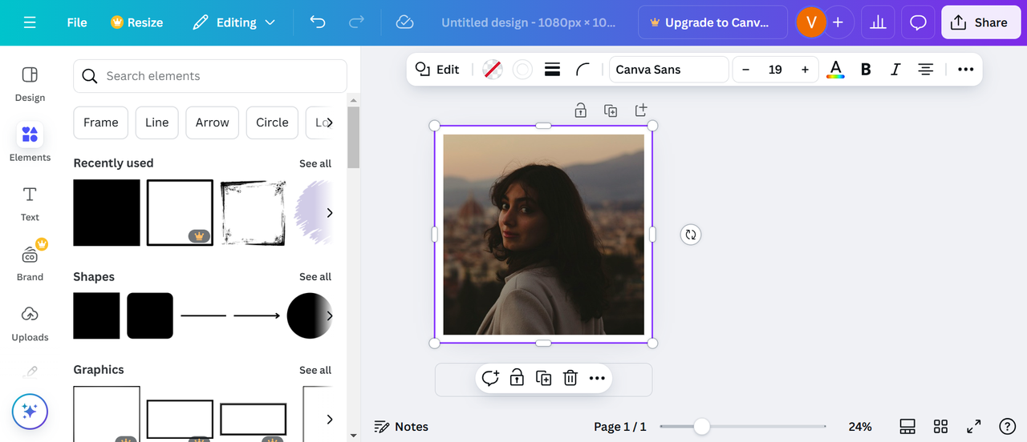Select the Frame filter chip
The width and height of the screenshot is (1027, 442).
point(100,123)
